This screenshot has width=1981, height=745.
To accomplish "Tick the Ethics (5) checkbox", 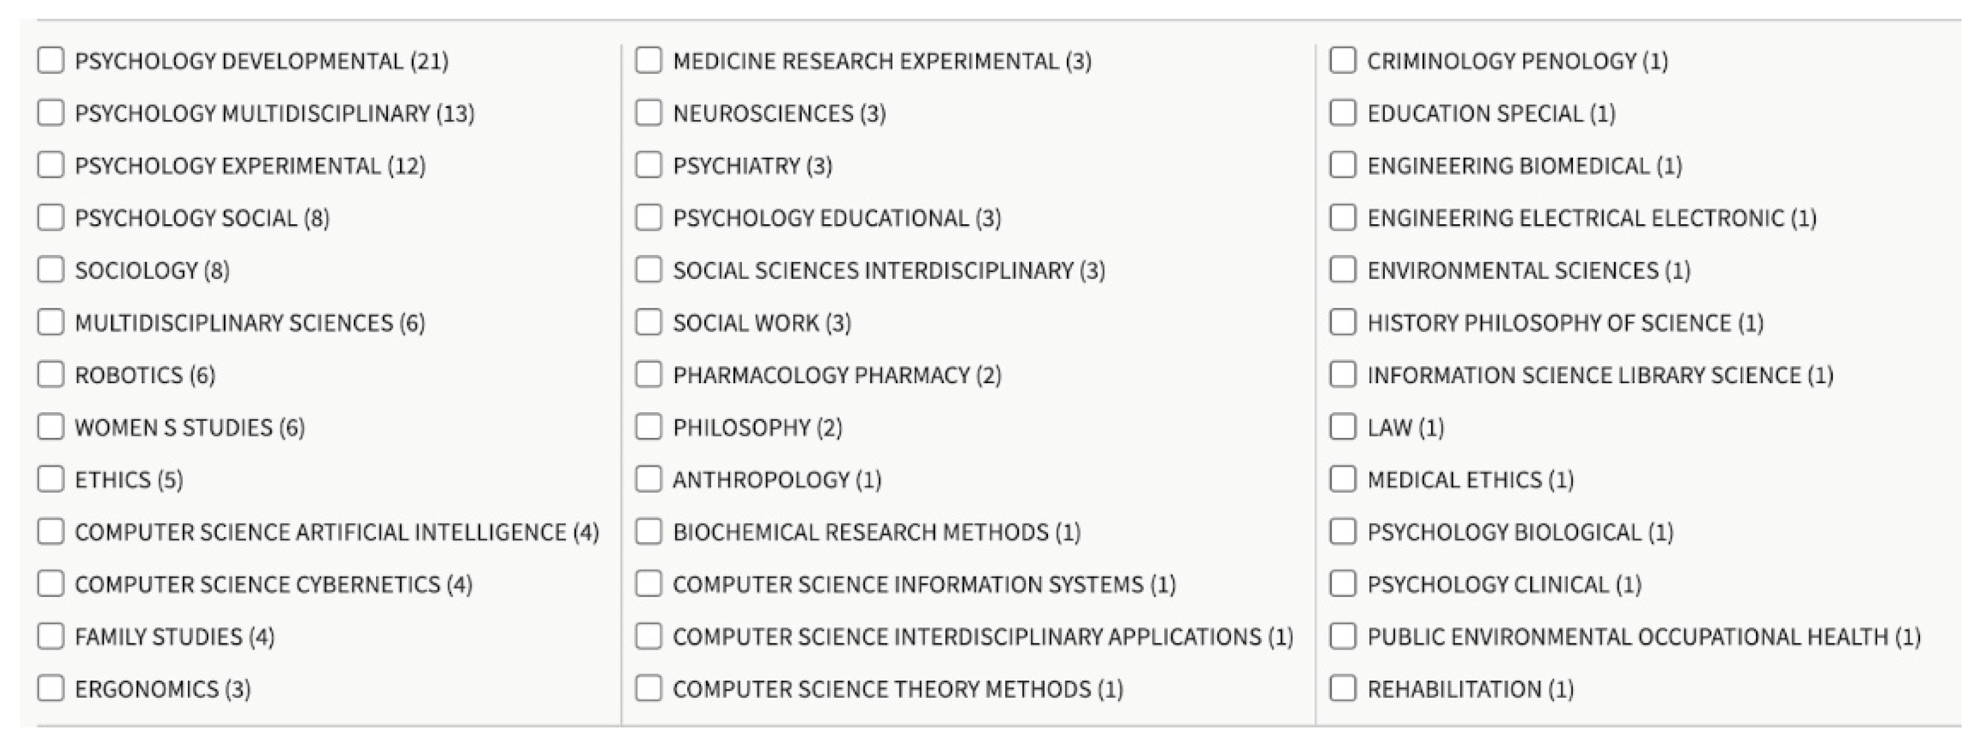I will 51,479.
